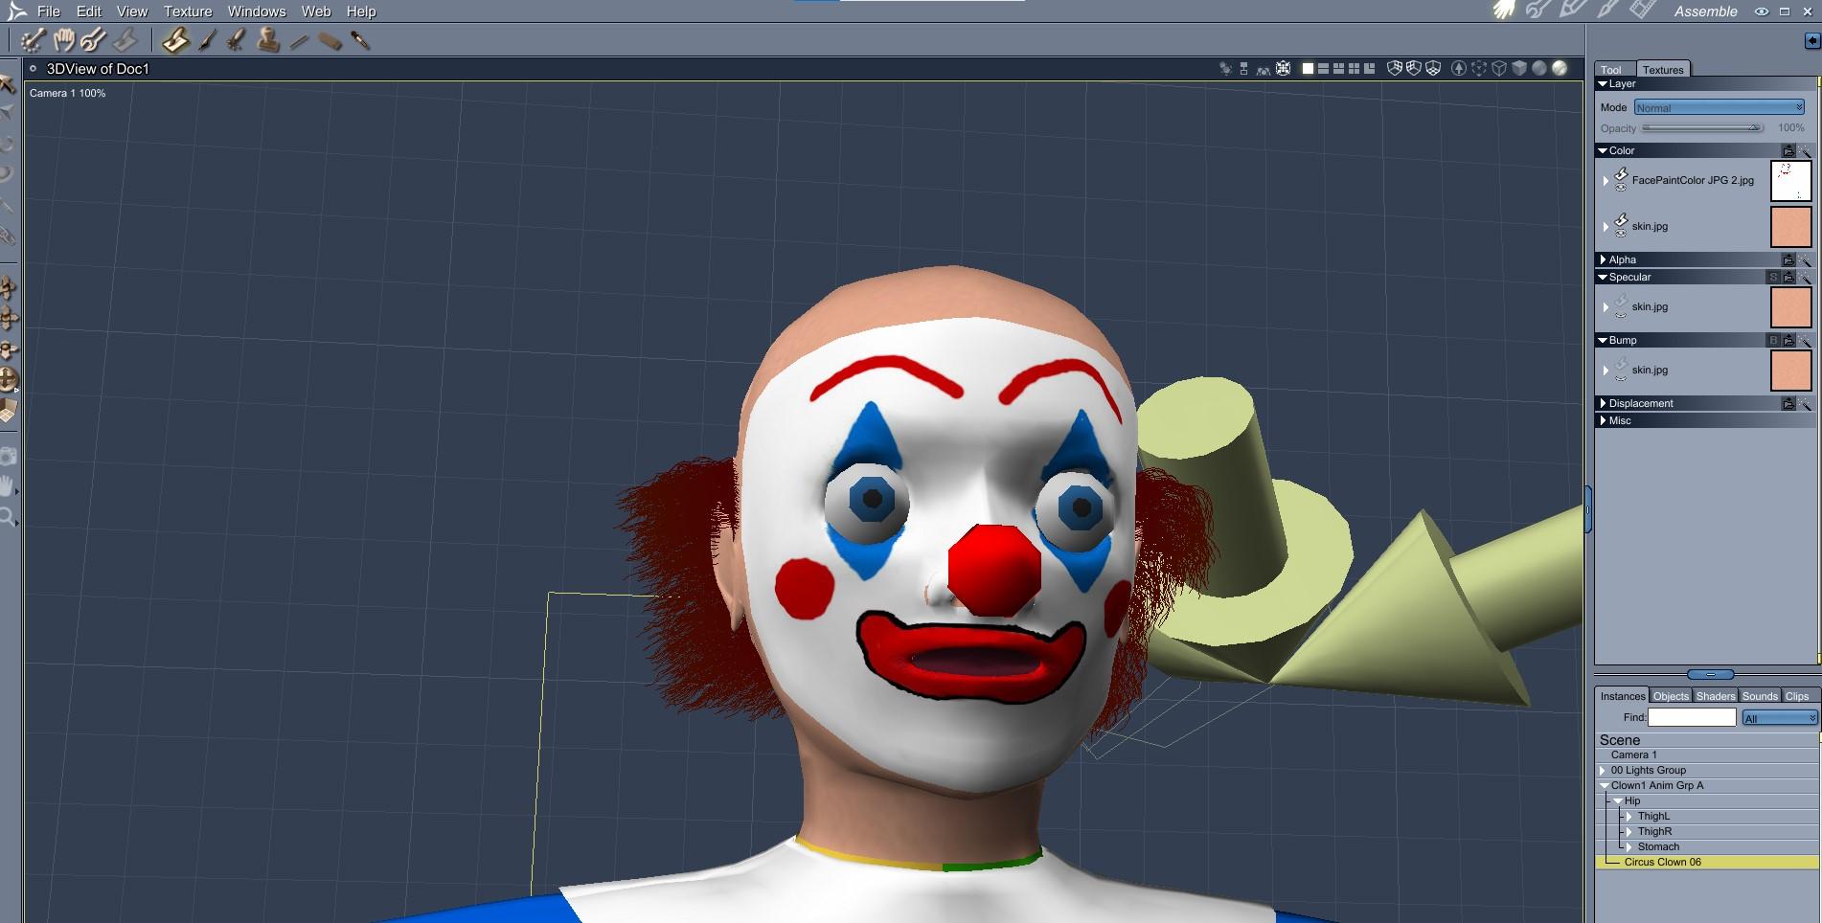Select Circus Clown 06 in scene tree
Viewport: 1822px width, 923px height.
[1662, 862]
